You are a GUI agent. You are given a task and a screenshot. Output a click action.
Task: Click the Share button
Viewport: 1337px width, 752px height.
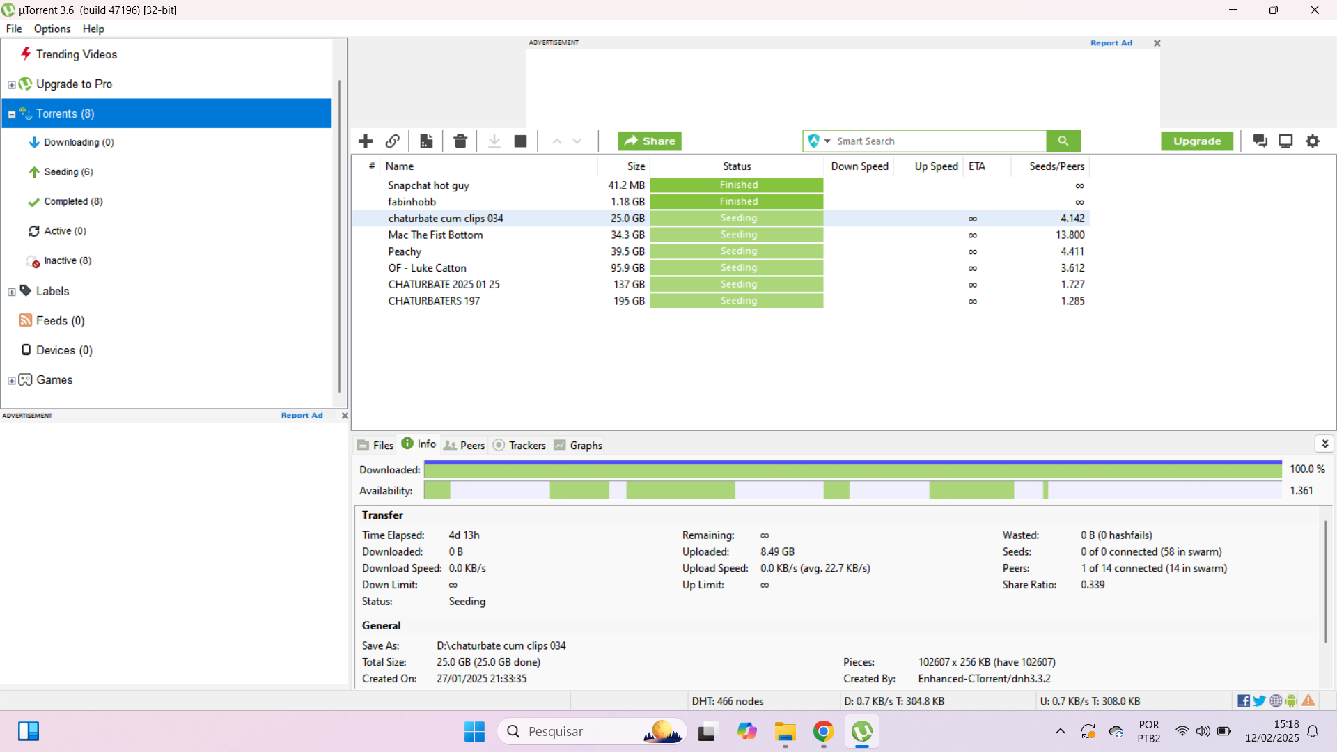tap(650, 139)
